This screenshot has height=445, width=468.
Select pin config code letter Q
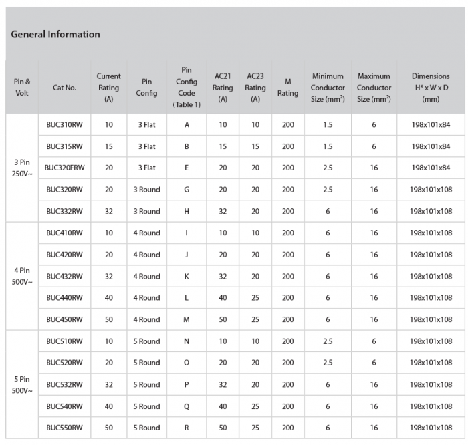187,406
